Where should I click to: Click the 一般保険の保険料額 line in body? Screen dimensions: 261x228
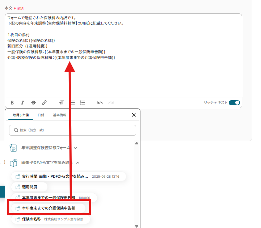click(x=56, y=52)
